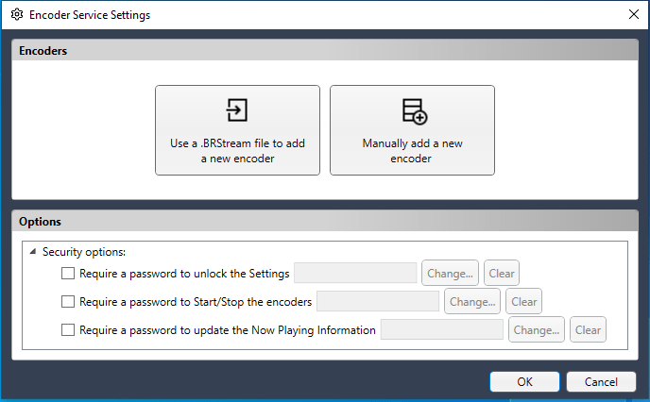Confirm settings with the OK button

coord(524,381)
